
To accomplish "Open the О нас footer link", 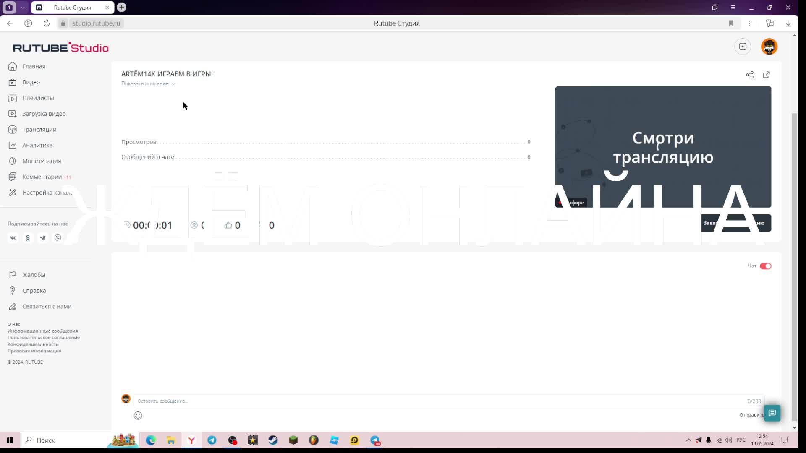I will pyautogui.click(x=14, y=324).
